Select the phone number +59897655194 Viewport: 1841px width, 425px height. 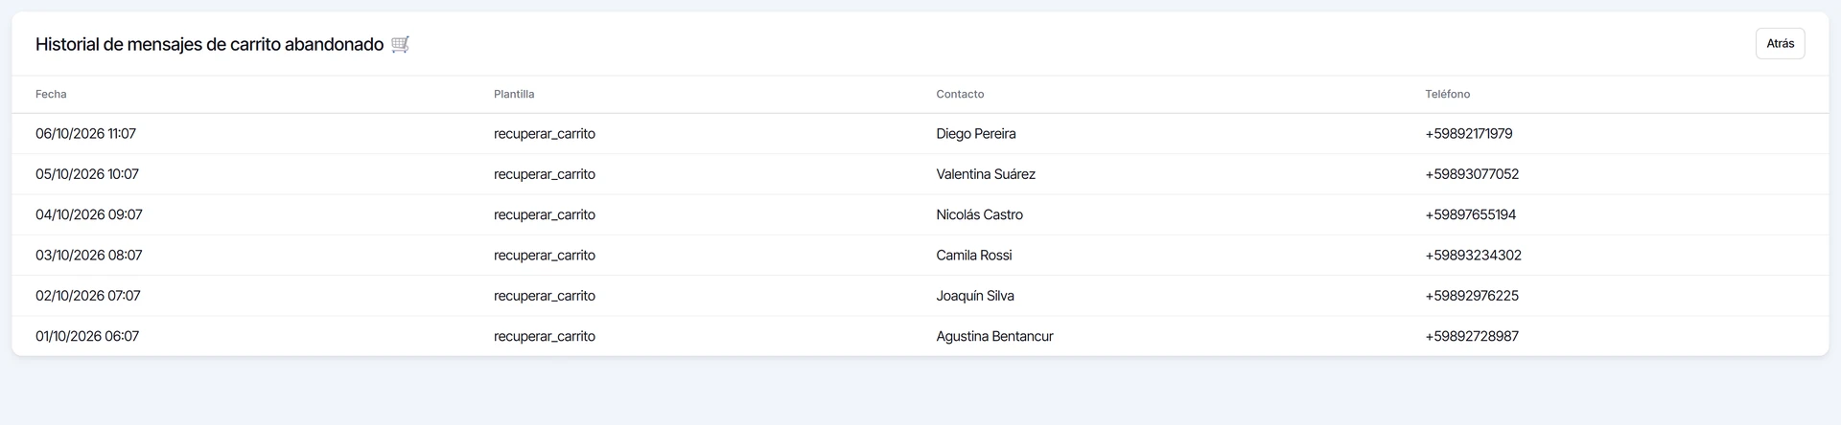click(x=1470, y=214)
